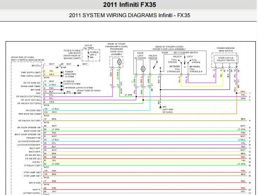The height and width of the screenshot is (195, 258).
Task: Click the "DR UNLOCK OUT (RR)" label
Action: coord(30,120)
